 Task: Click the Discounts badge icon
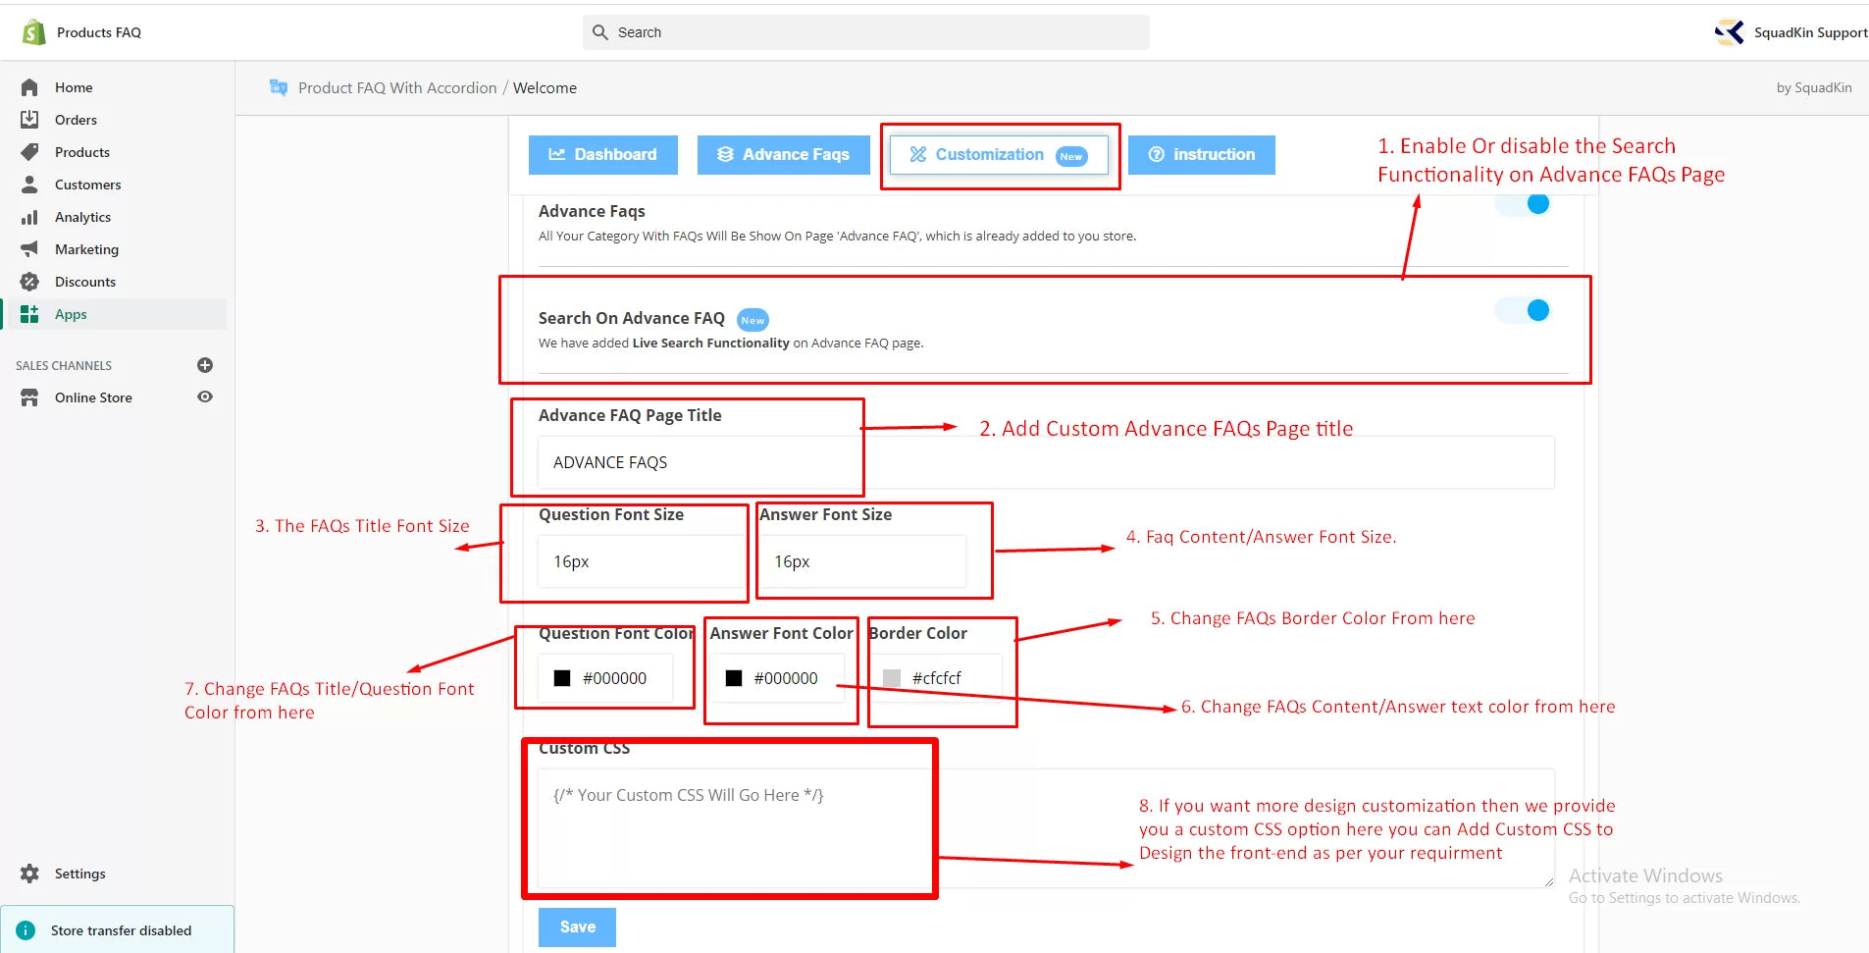[x=29, y=282]
